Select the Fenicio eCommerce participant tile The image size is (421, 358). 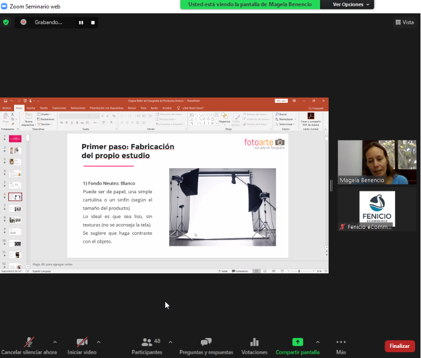(x=376, y=210)
